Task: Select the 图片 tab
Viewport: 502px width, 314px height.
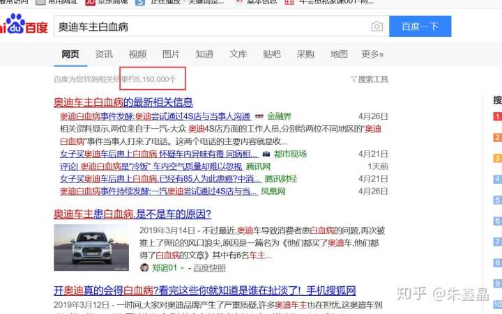Action: click(x=171, y=54)
